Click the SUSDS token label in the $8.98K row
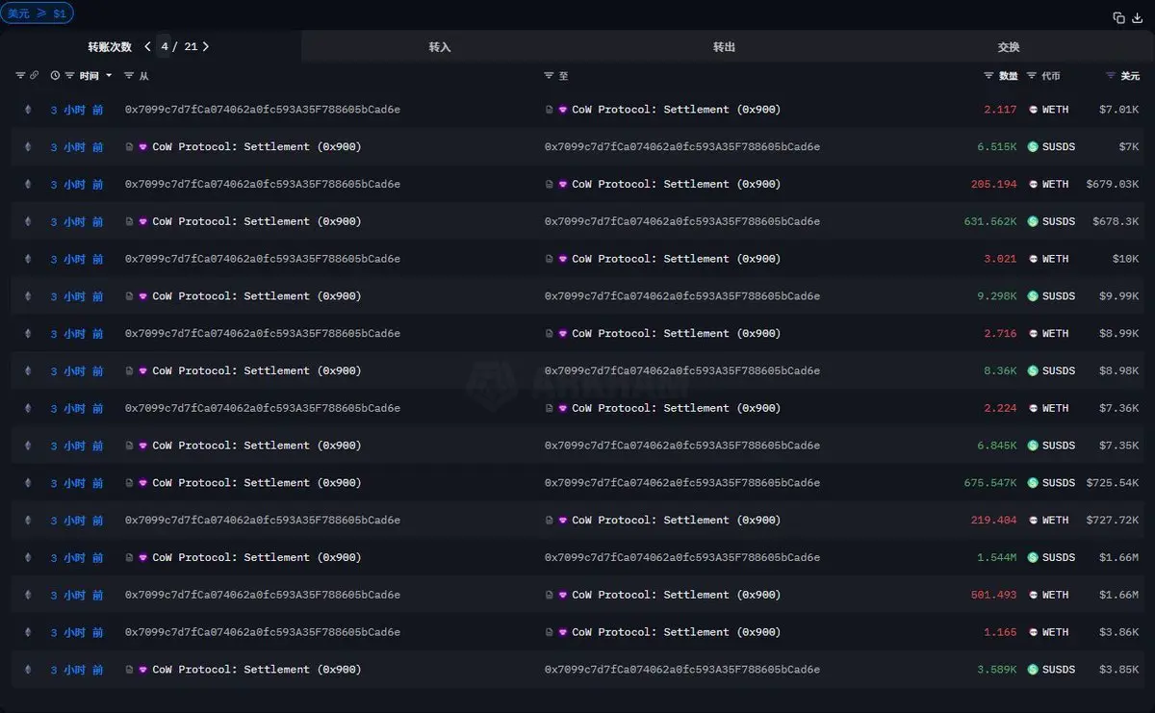 coord(1059,370)
